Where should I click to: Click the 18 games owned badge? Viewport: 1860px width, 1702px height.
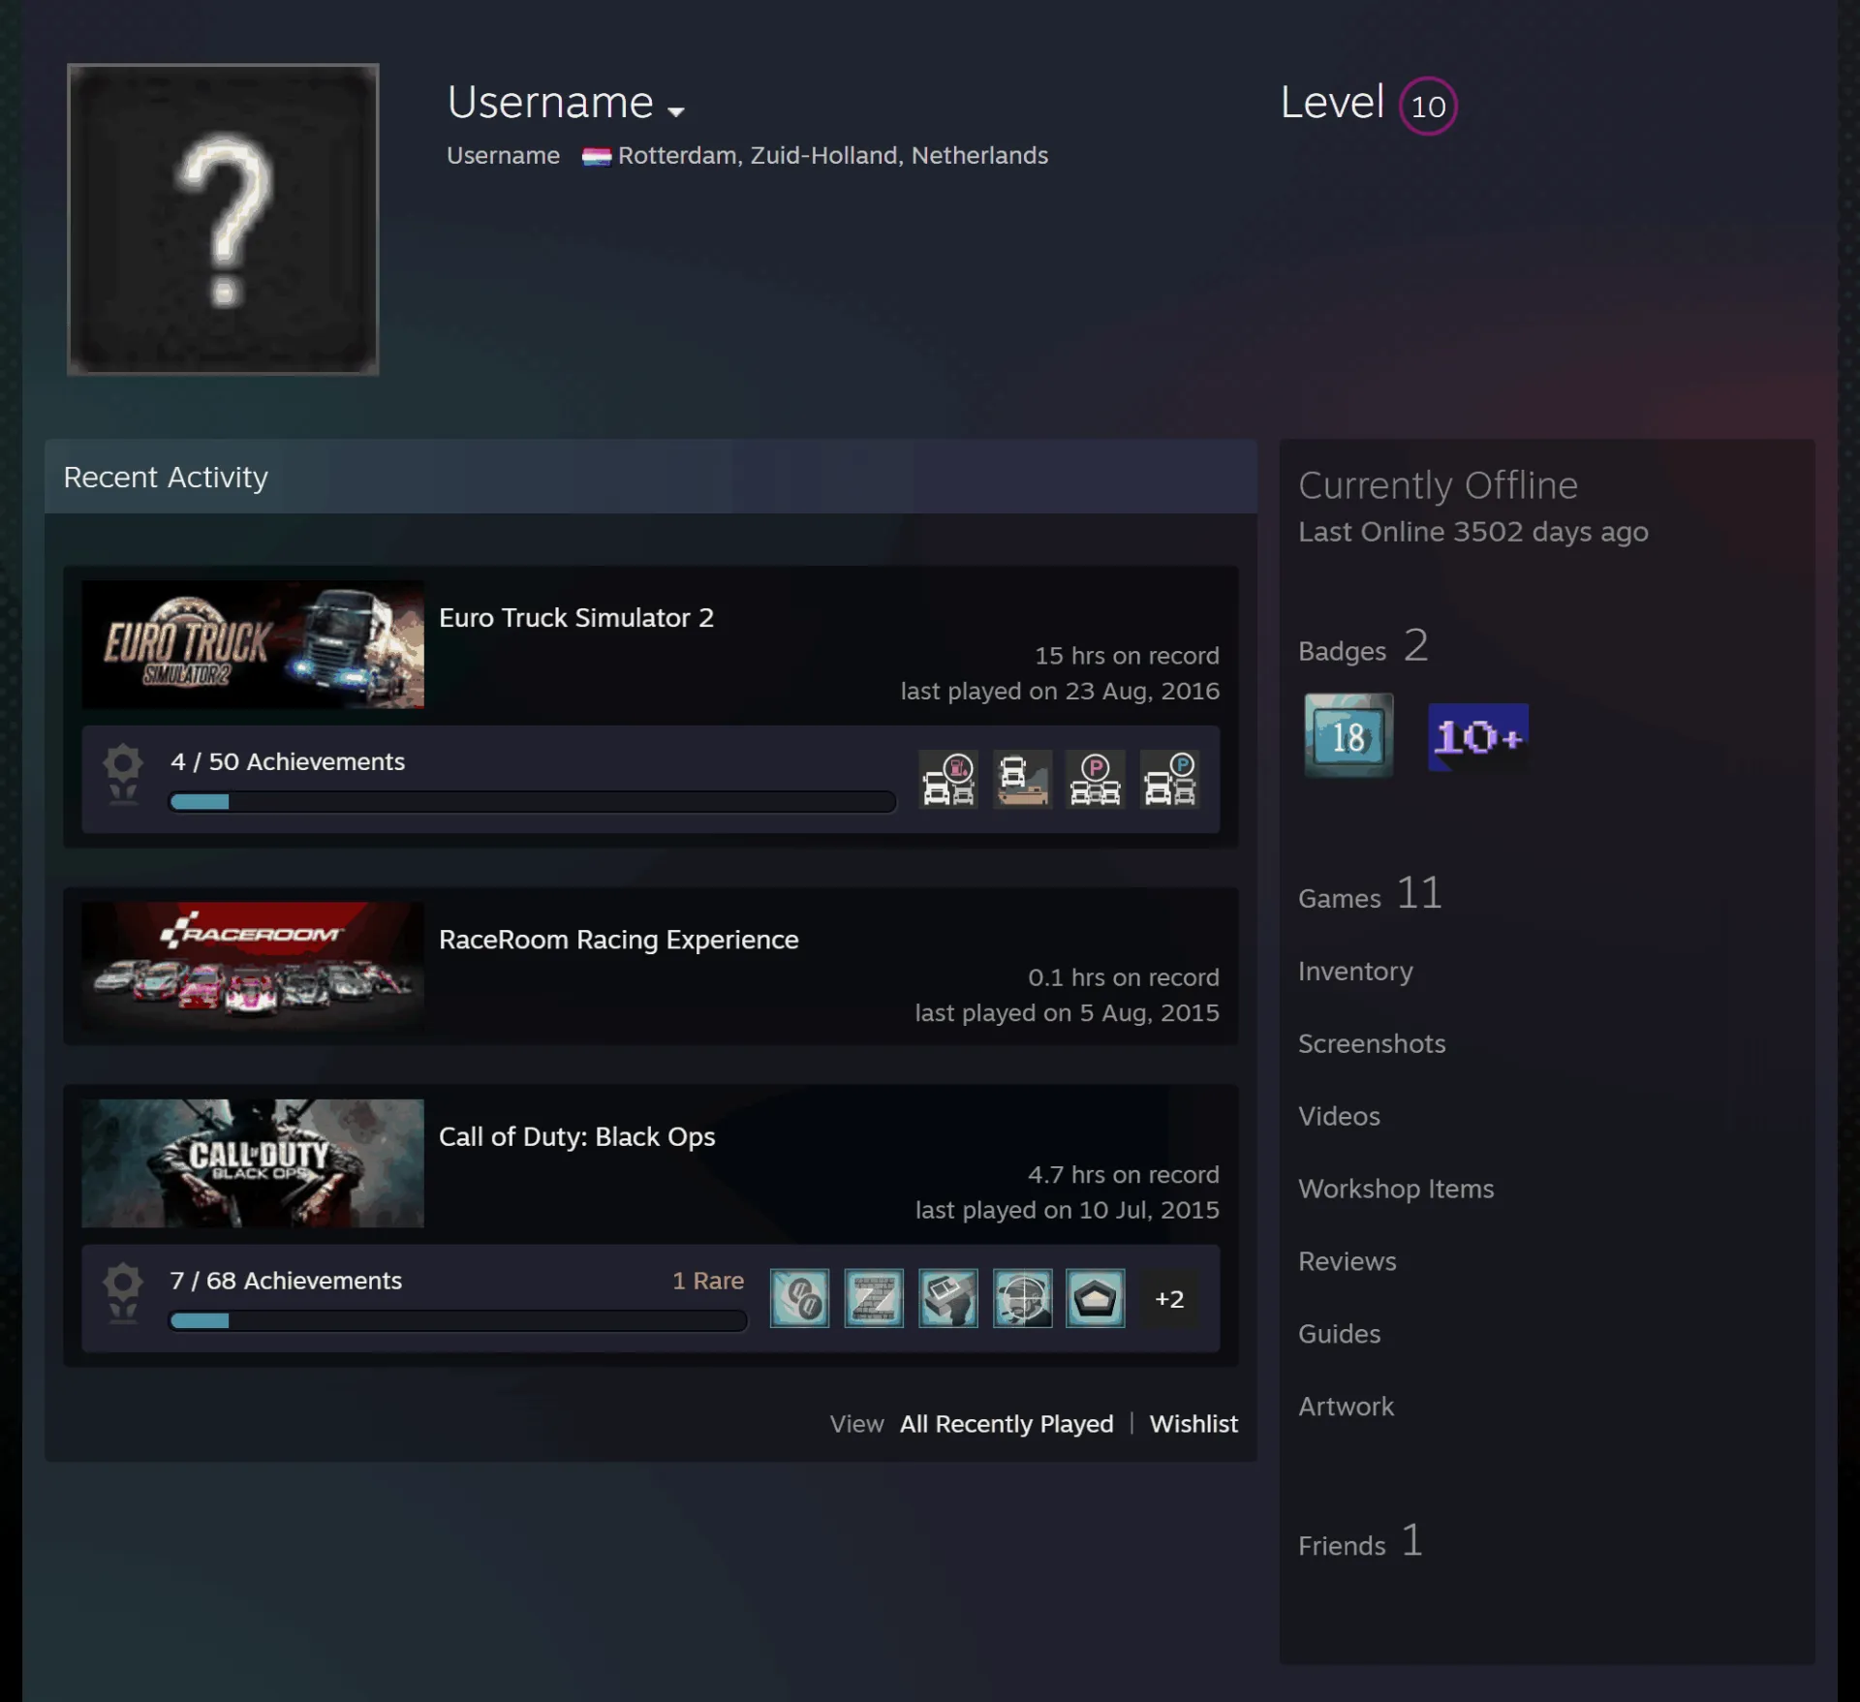(1348, 735)
